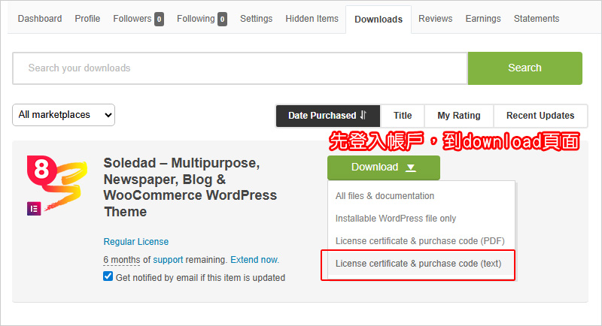Focus the Search your downloads field
The image size is (602, 326).
240,68
